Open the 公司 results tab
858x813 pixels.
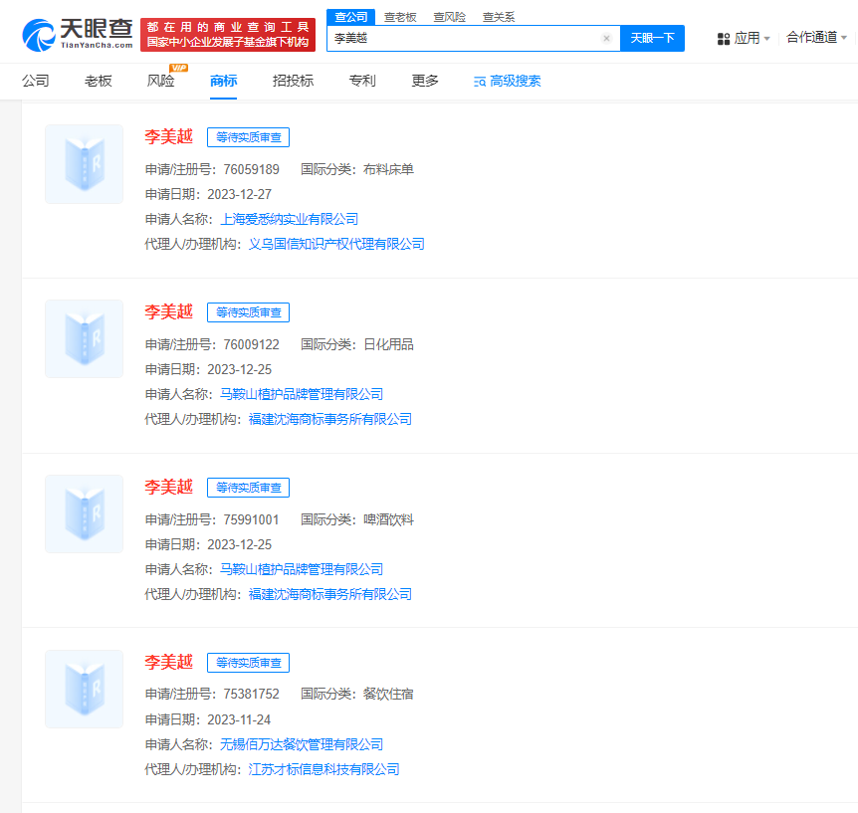pyautogui.click(x=36, y=81)
